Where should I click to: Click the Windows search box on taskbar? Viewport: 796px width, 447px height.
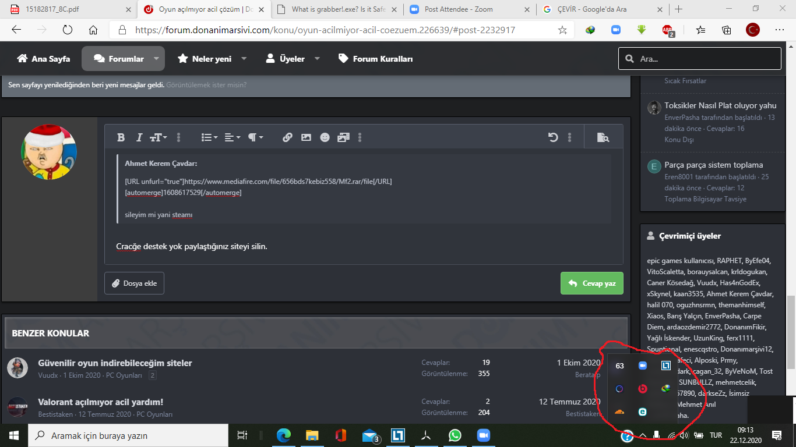click(x=128, y=435)
